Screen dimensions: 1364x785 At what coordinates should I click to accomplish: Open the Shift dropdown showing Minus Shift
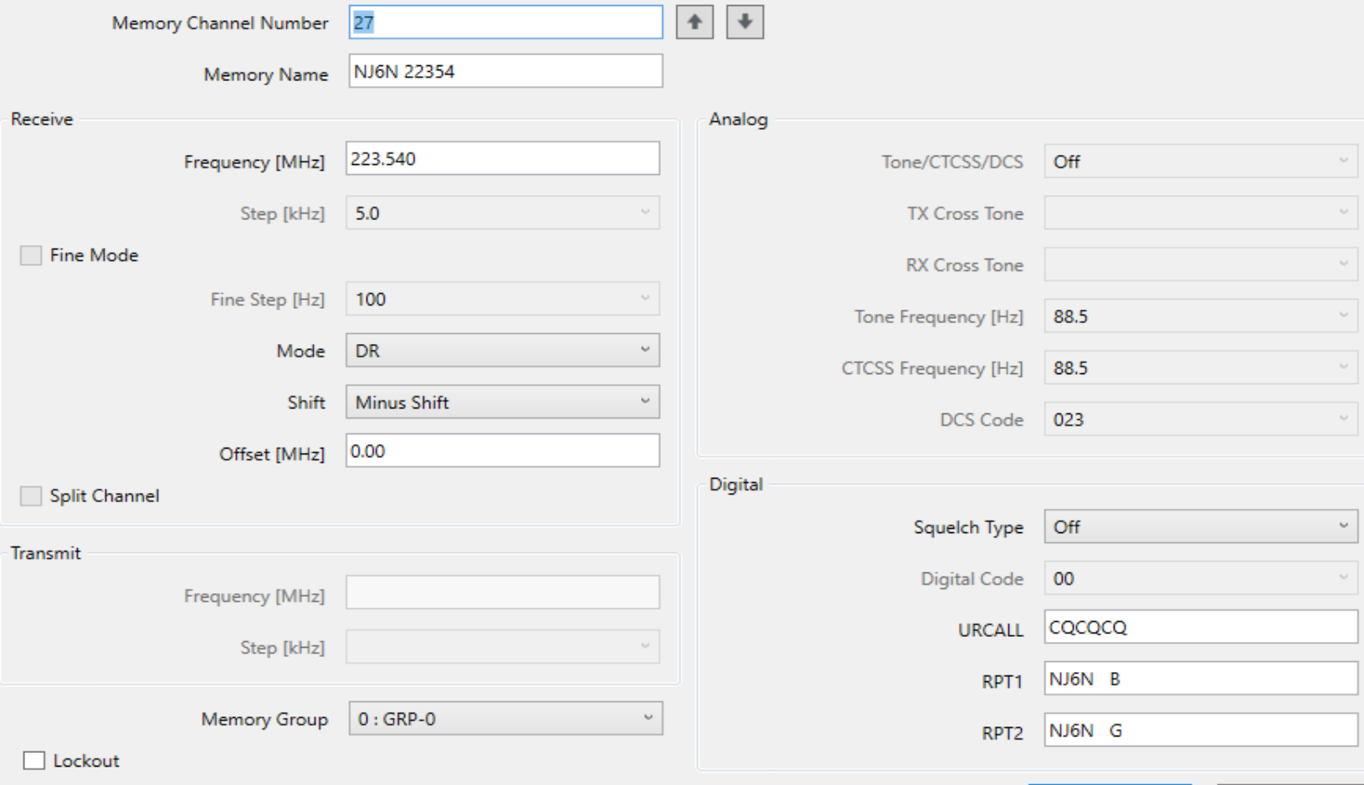coord(503,402)
